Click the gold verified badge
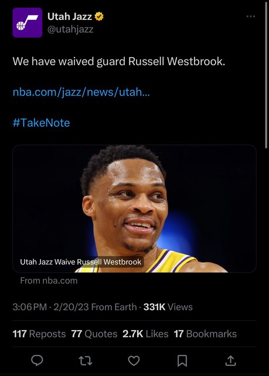 (99, 16)
